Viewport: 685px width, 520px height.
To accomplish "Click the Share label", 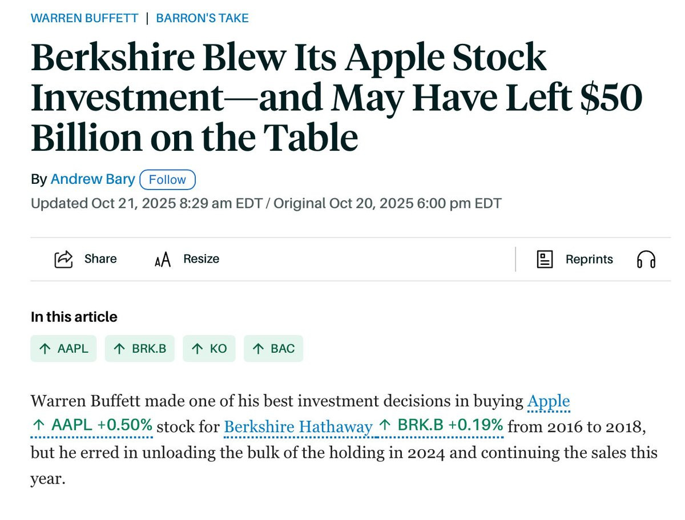I will coord(100,259).
